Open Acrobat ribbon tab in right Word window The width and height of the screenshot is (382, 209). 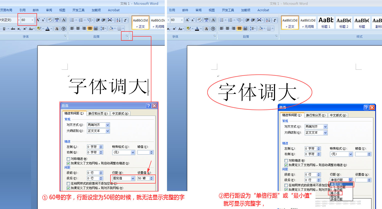click(x=263, y=10)
